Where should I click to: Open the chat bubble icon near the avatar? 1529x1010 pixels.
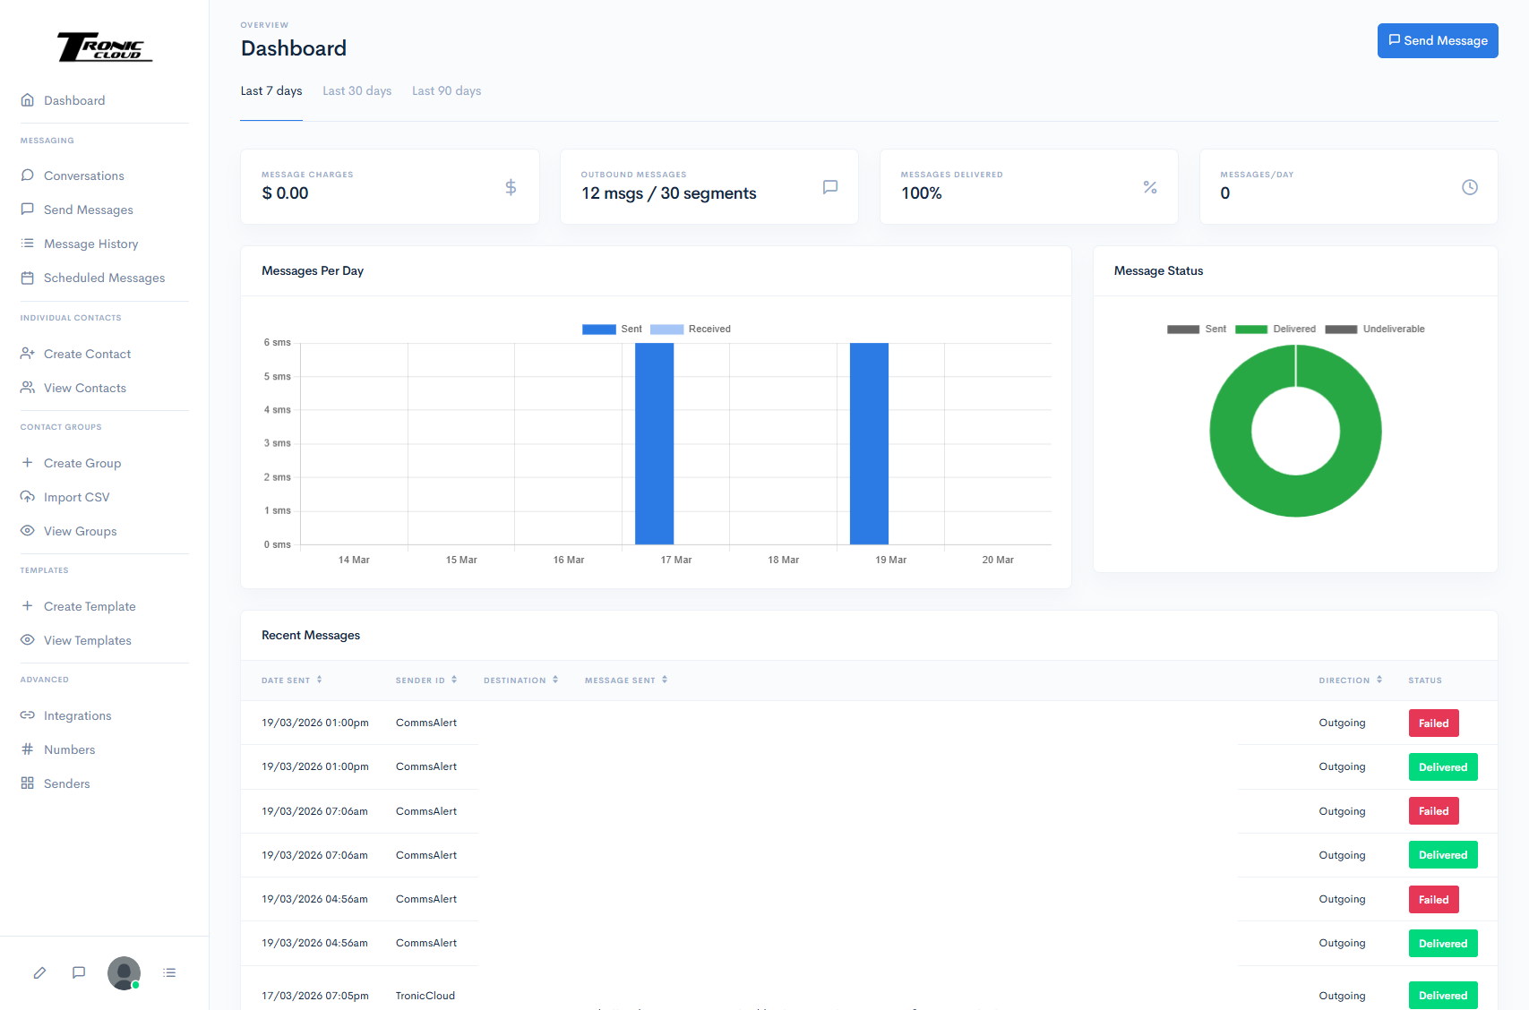79,972
